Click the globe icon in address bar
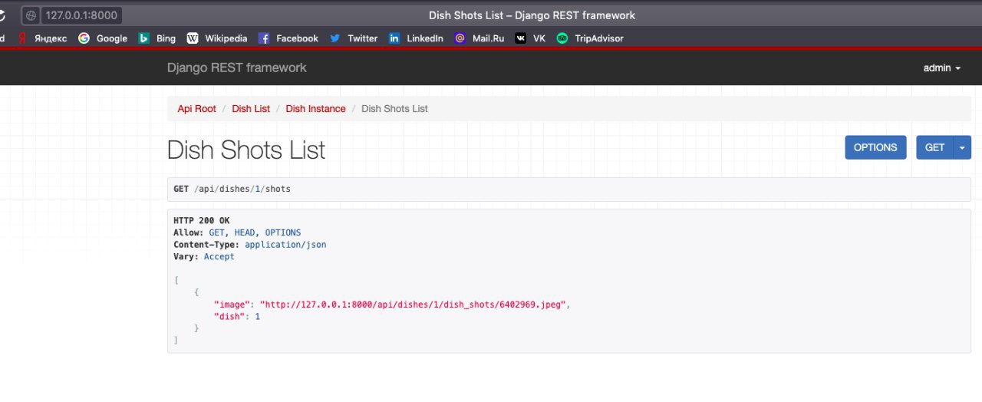982x402 pixels. [x=31, y=15]
